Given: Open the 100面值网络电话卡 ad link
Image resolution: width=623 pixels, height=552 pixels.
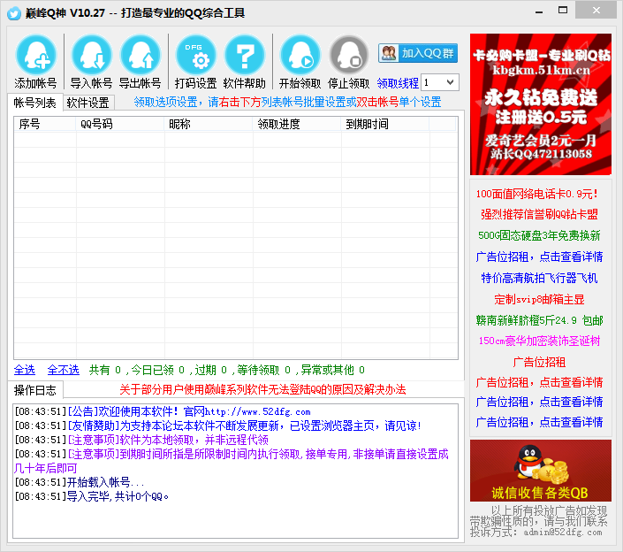Looking at the screenshot, I should (x=536, y=194).
